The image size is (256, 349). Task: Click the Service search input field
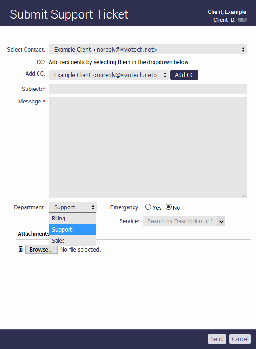[180, 221]
